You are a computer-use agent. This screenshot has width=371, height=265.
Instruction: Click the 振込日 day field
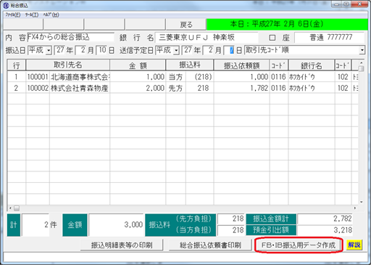click(102, 50)
